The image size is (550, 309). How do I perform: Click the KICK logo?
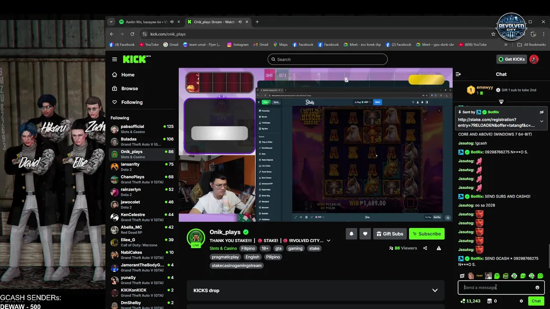pos(137,59)
